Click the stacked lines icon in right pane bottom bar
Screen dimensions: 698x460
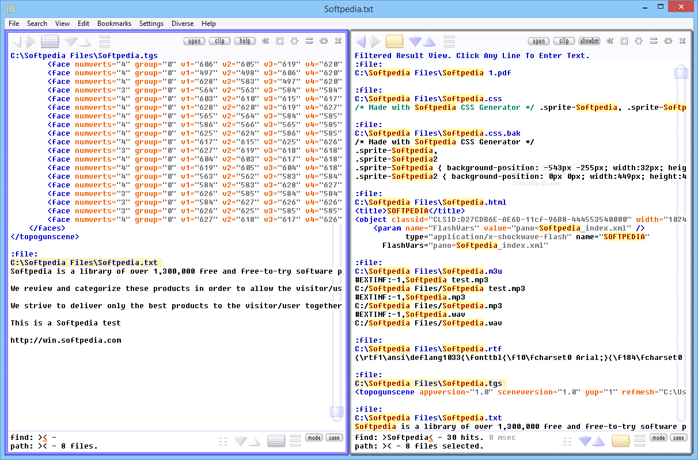pos(640,441)
